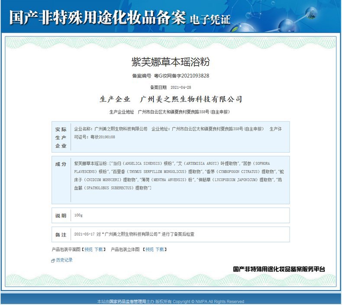Click the license number 粤妆20190108
This screenshot has height=305, width=342.
[103, 137]
